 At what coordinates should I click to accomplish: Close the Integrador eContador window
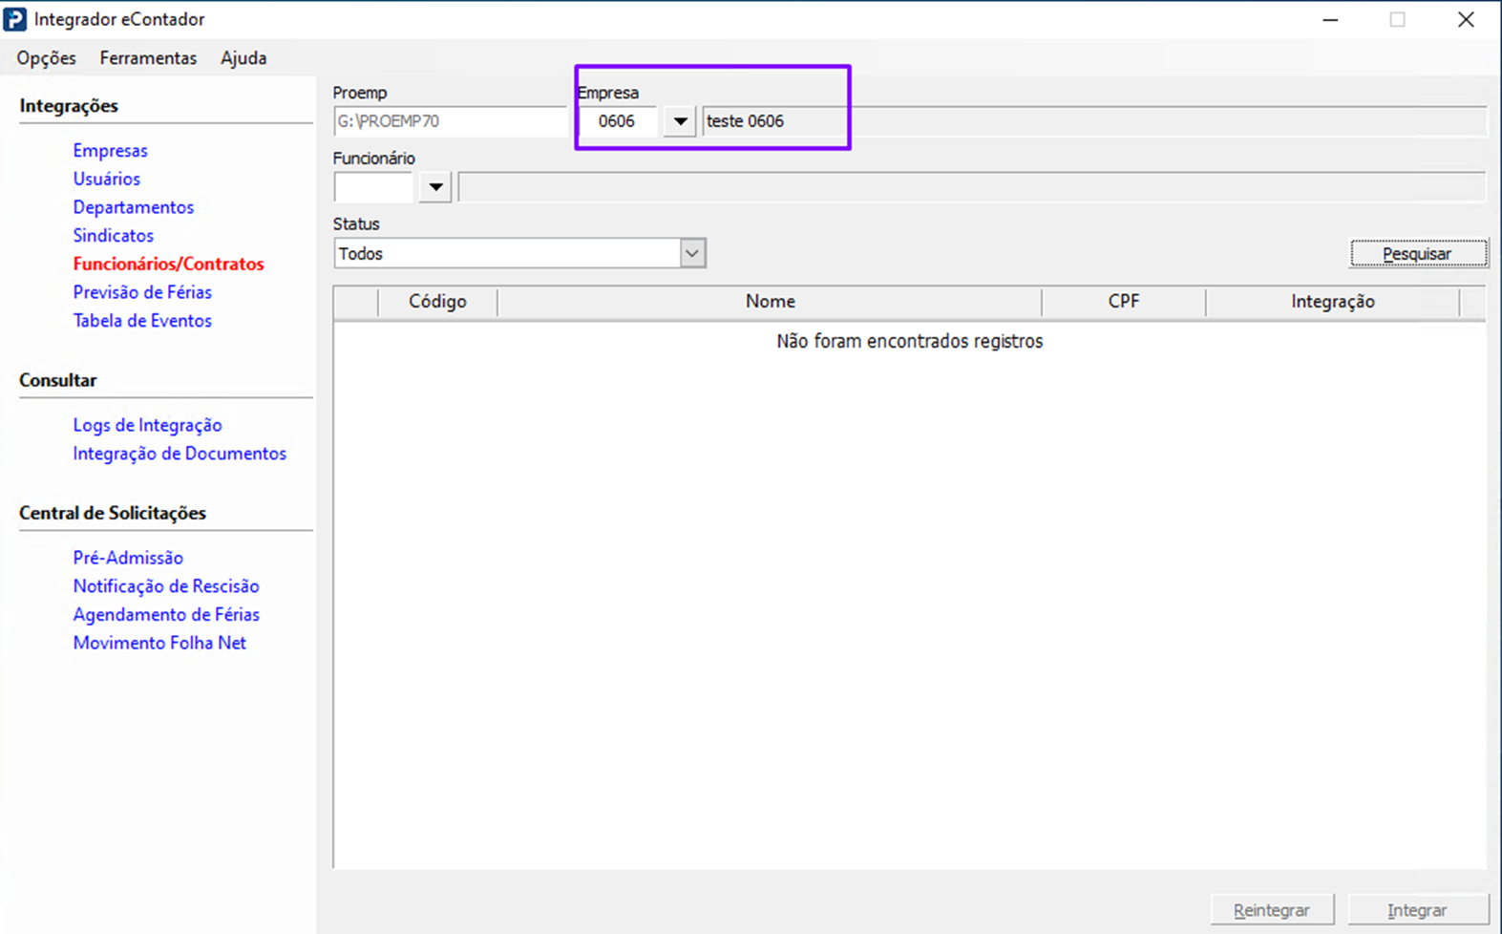click(x=1467, y=20)
